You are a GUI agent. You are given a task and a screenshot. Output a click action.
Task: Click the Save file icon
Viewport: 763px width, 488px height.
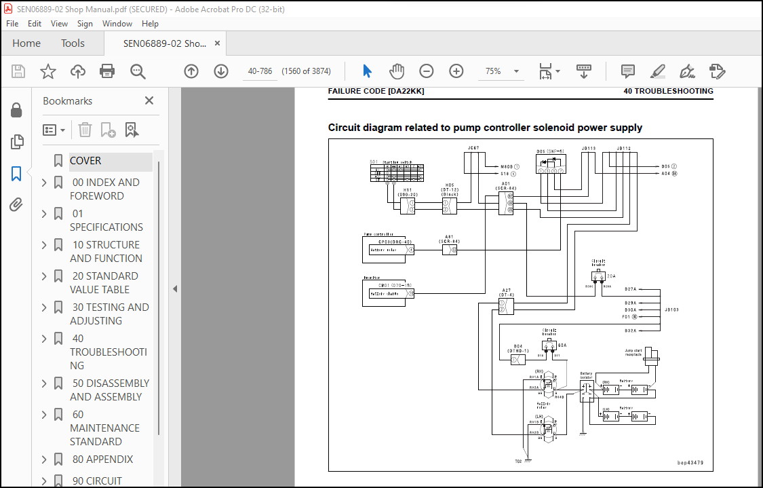[x=18, y=71]
